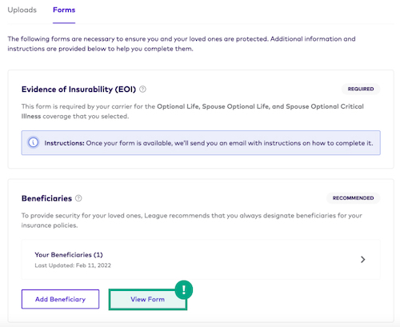Click 'Last Updated: Feb 11, 2022' text
The width and height of the screenshot is (400, 327).
click(x=73, y=265)
